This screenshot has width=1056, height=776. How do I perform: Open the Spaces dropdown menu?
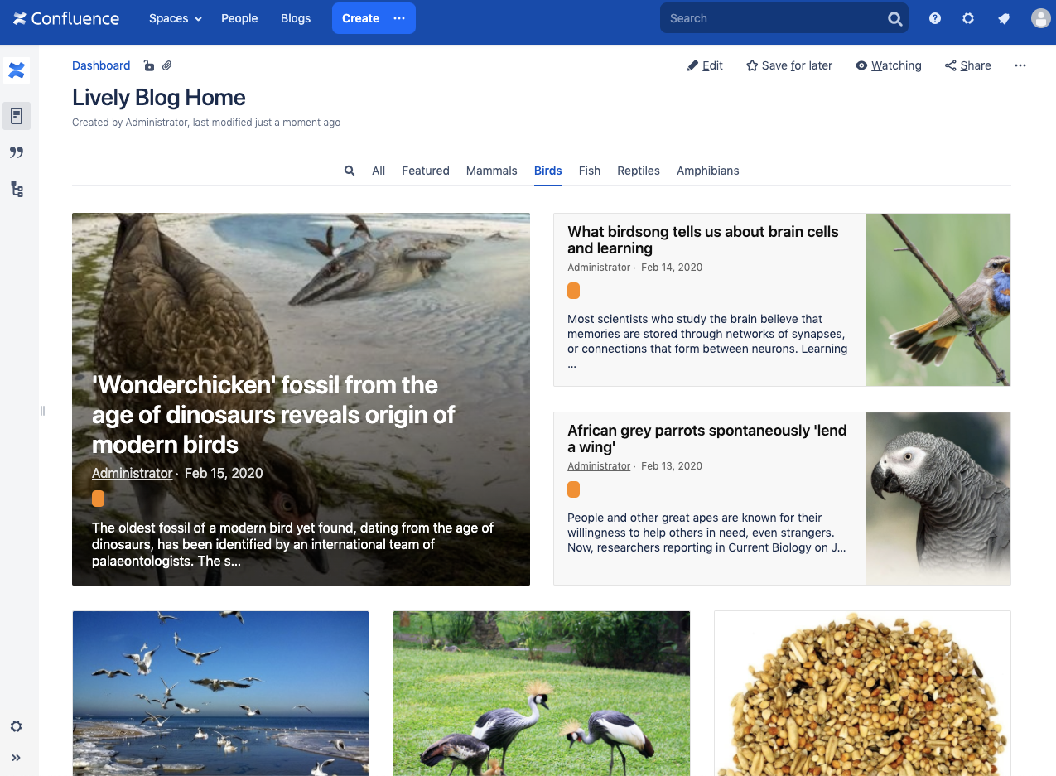pos(176,18)
